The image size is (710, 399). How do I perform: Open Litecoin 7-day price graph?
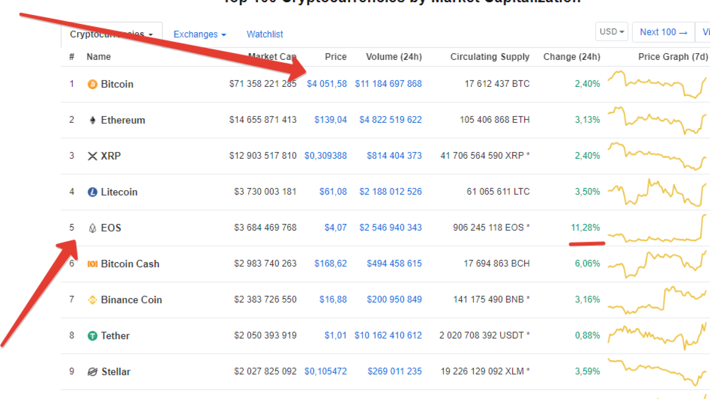[x=657, y=192]
